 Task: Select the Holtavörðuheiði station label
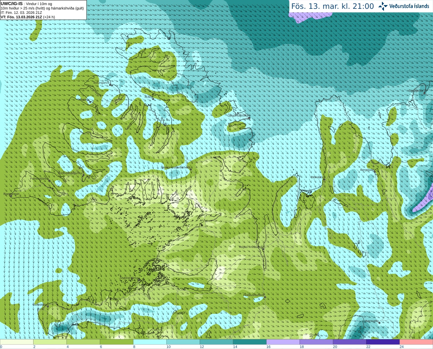point(254,295)
